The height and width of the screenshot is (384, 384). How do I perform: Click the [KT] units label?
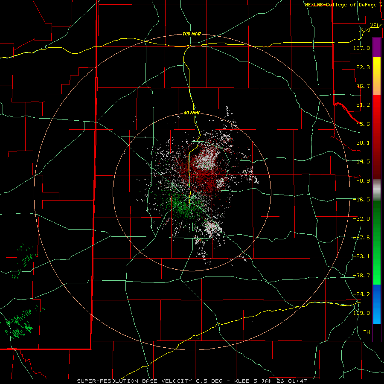click(x=364, y=29)
